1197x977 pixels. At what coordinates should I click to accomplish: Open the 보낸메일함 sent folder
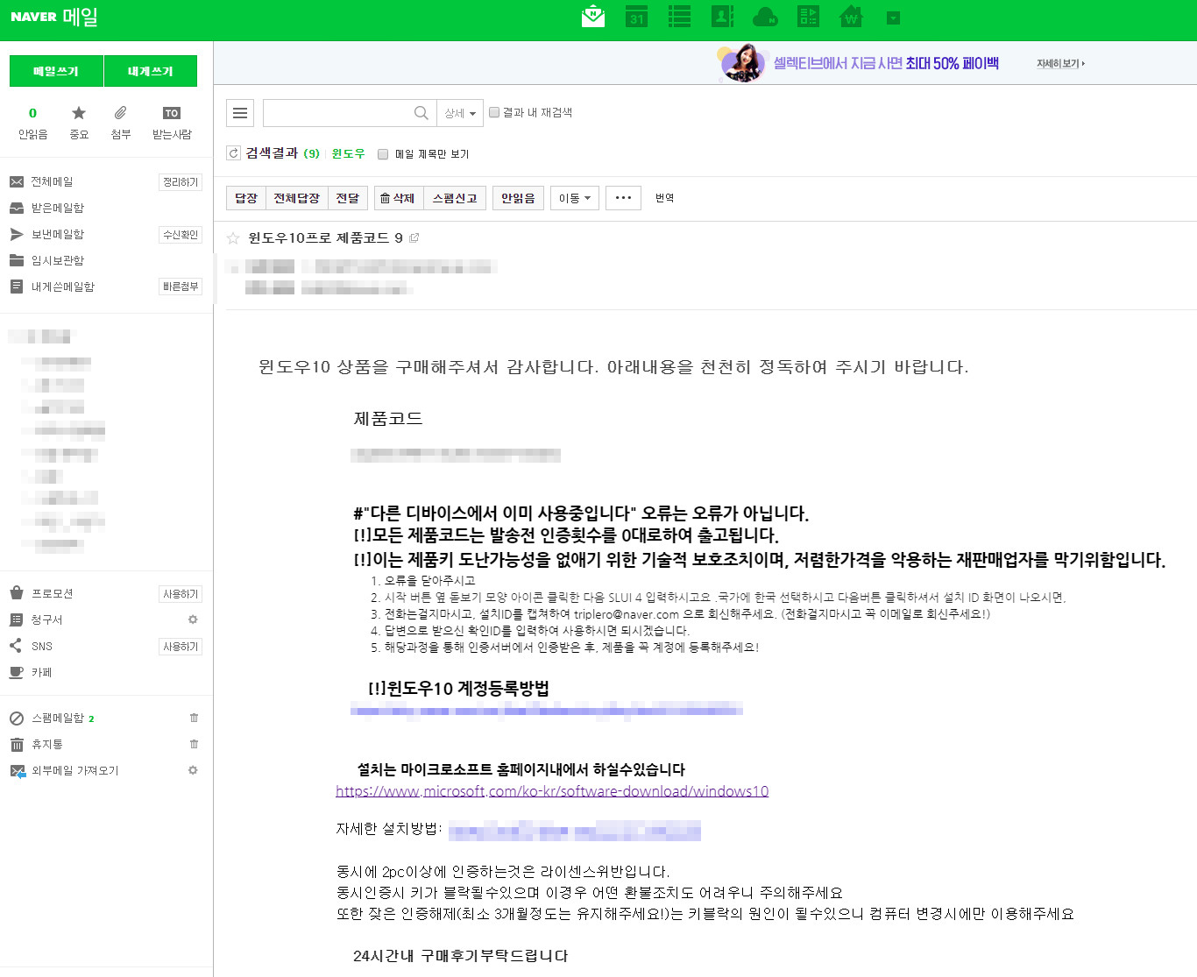coord(58,234)
